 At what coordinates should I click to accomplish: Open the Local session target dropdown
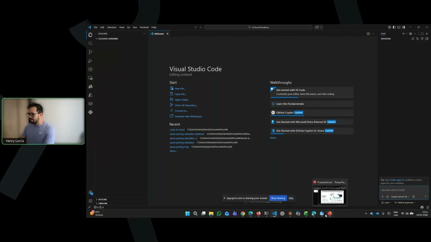point(387,203)
